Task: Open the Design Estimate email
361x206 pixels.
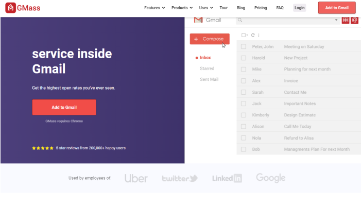Action: (300, 115)
